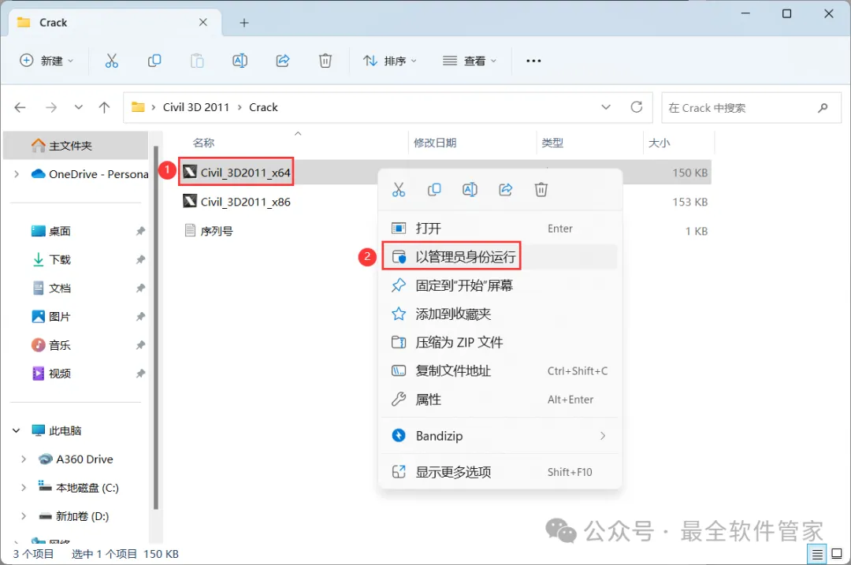Choose 固定到"开始"屏幕 menu entry

500,285
